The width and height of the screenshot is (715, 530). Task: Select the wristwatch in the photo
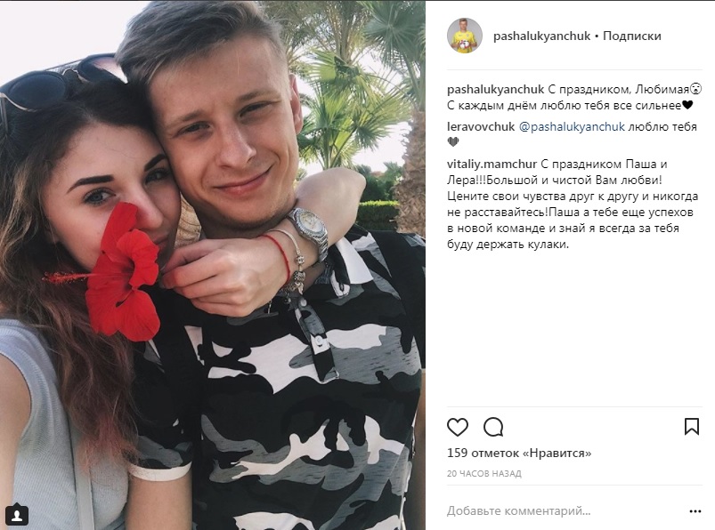[308, 231]
